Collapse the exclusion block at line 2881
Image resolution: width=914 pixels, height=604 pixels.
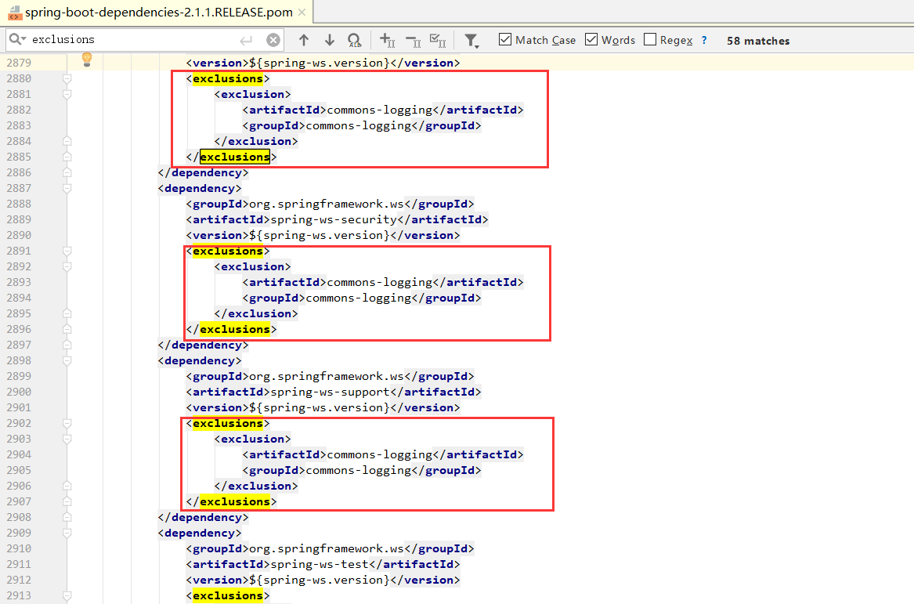67,95
